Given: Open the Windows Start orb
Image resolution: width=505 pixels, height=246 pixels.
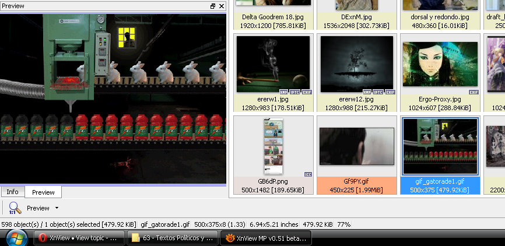Looking at the screenshot, I should [x=16, y=238].
